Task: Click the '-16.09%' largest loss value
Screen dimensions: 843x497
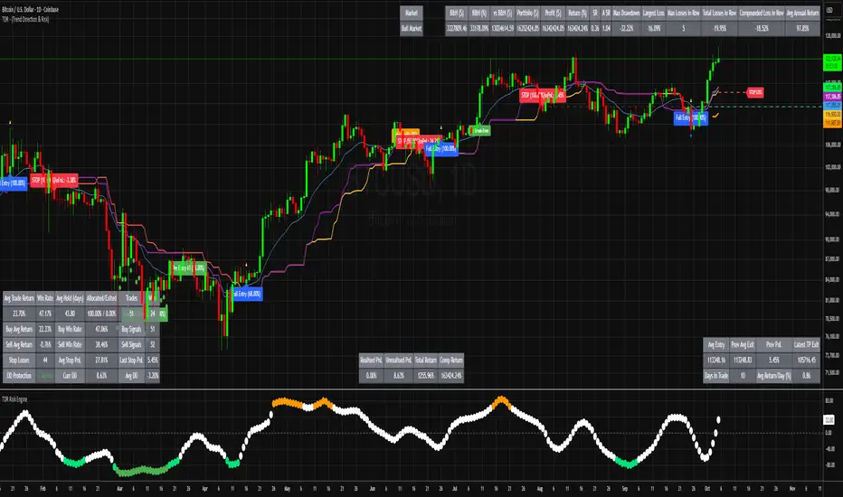Action: pos(654,29)
